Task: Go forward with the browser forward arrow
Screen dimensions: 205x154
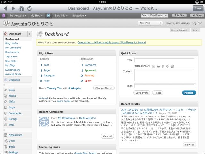Action: pyautogui.click(x=13, y=9)
